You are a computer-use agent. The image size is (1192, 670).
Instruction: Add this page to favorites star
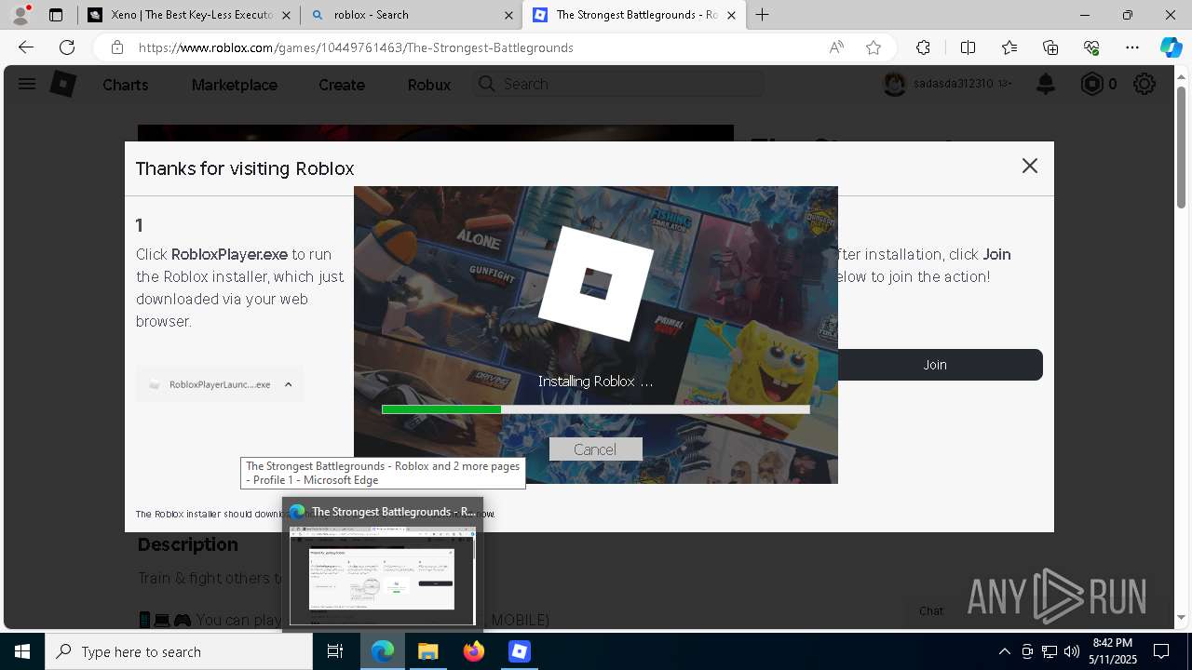(874, 47)
